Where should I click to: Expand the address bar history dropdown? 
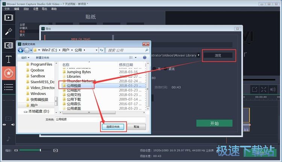pyautogui.click(x=97, y=50)
